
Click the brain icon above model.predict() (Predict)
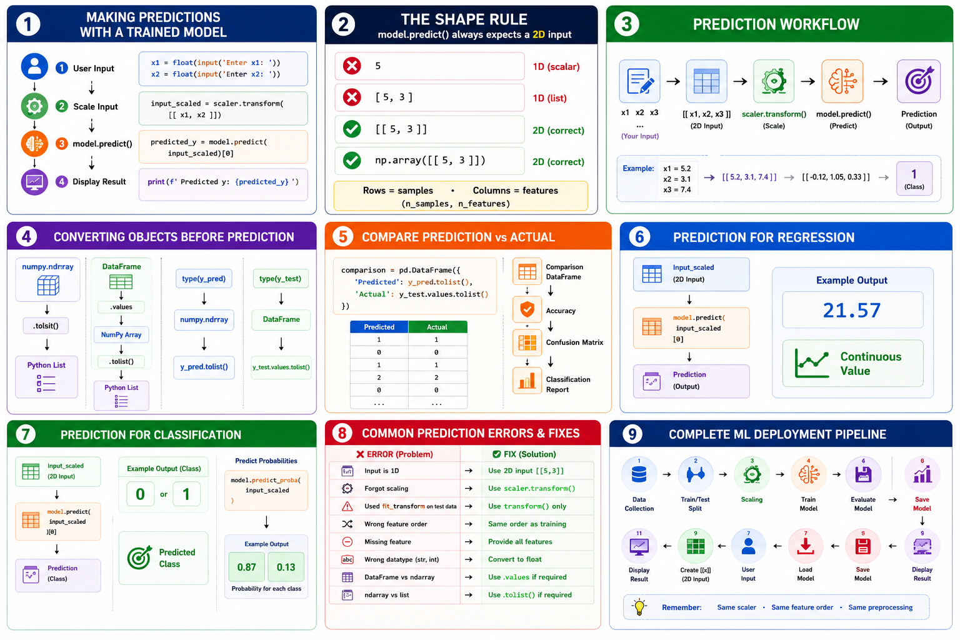coord(842,81)
